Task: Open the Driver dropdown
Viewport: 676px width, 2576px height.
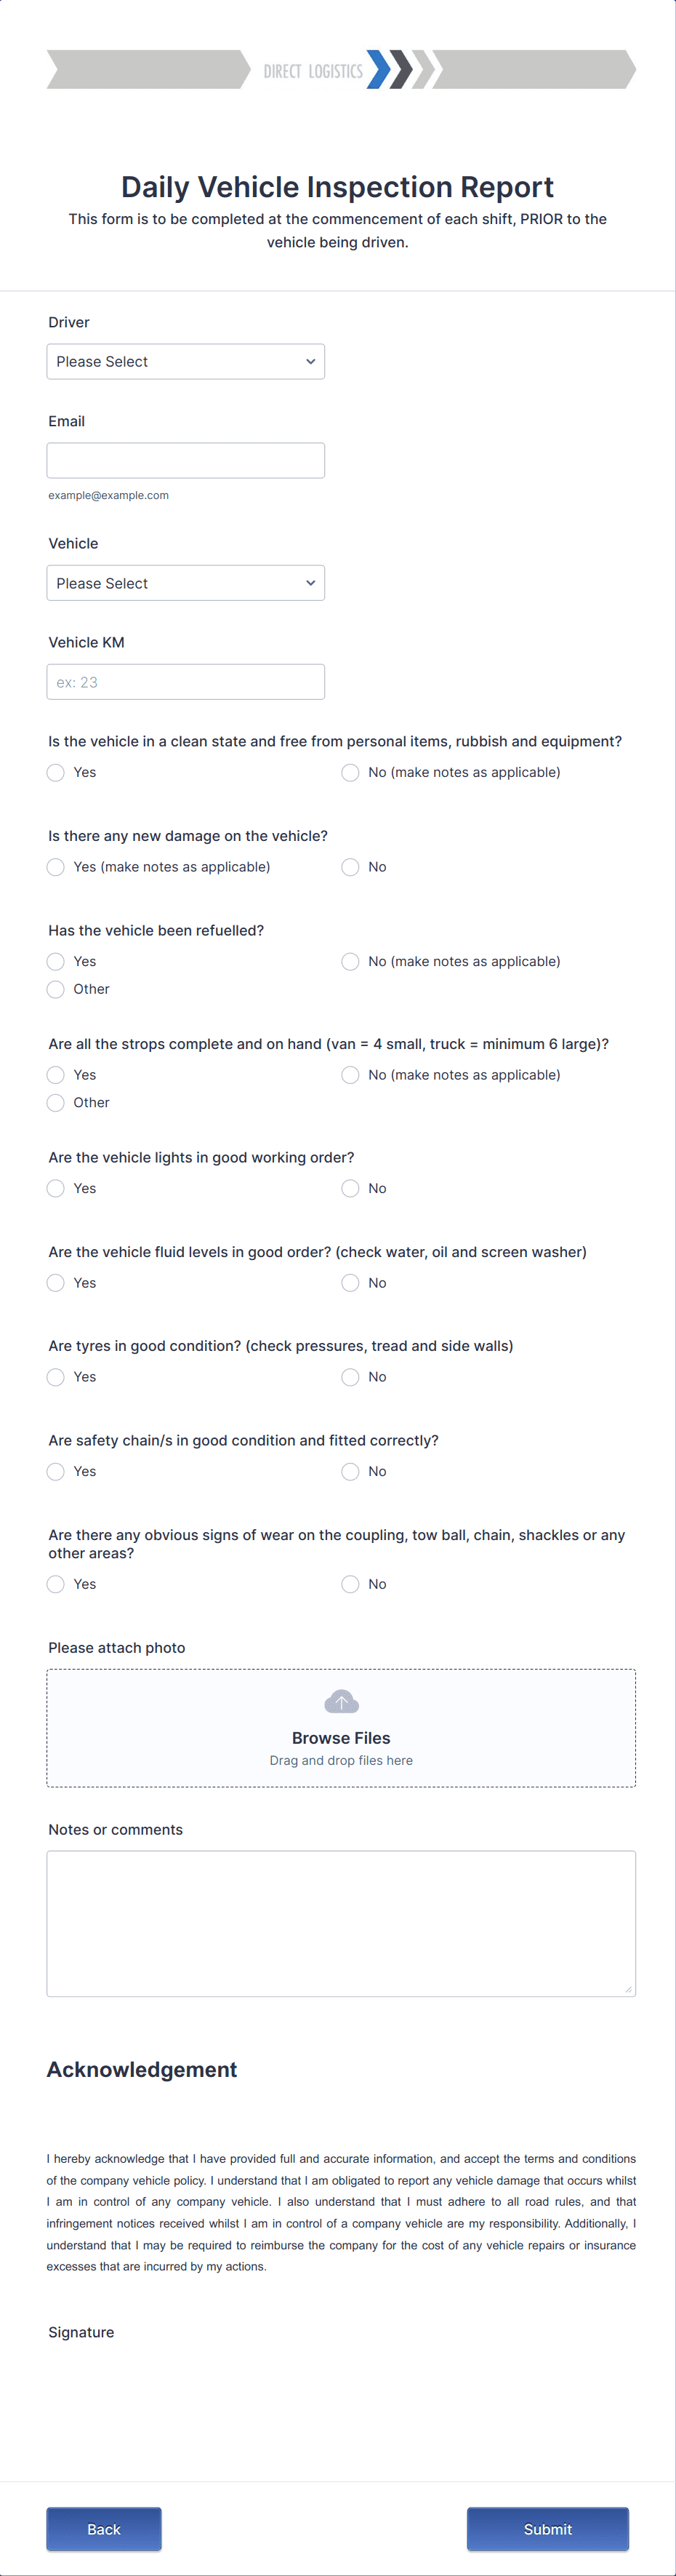Action: pos(185,361)
